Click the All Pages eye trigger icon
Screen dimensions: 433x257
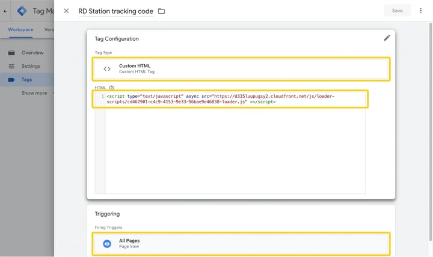107,244
